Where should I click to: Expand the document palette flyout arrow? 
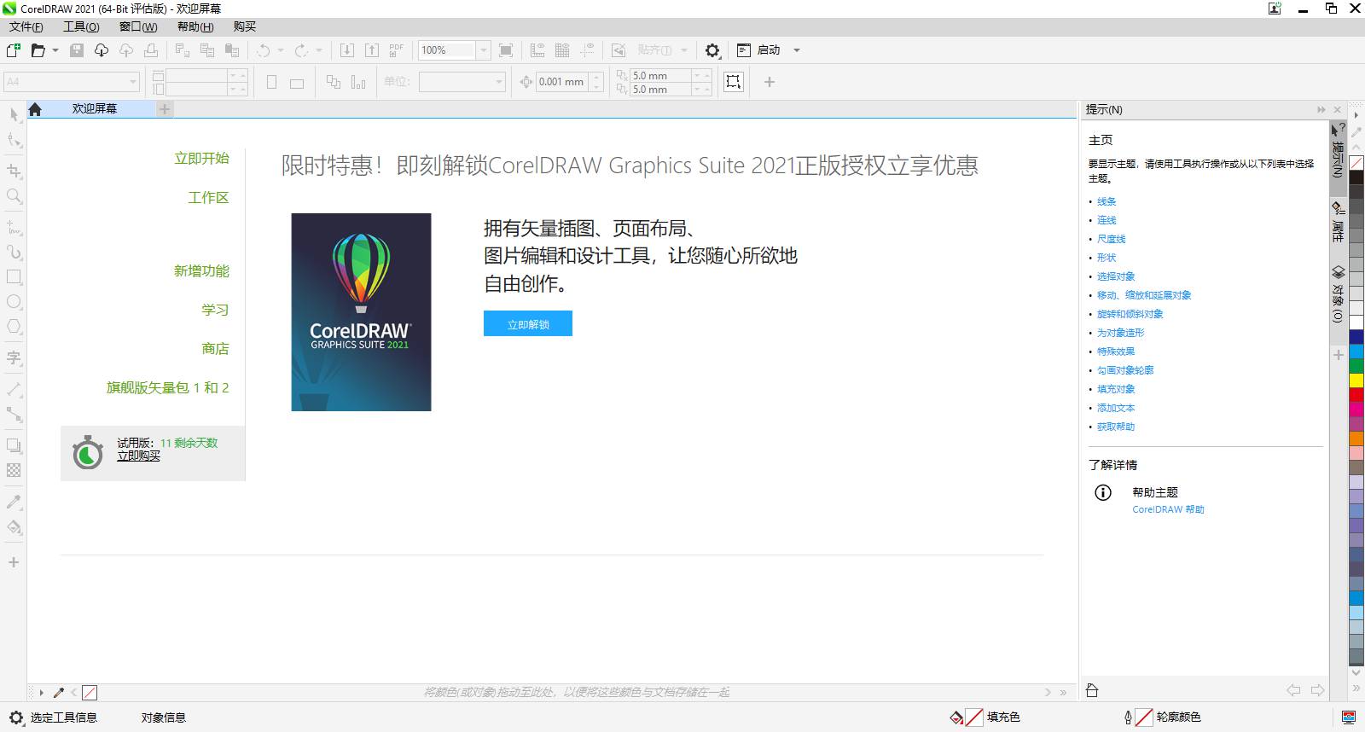point(41,693)
